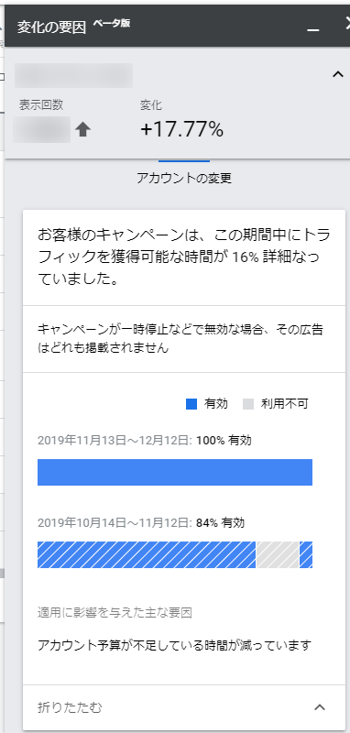Click the gray unavailable segment in bar
This screenshot has height=733, width=350.
[x=278, y=555]
